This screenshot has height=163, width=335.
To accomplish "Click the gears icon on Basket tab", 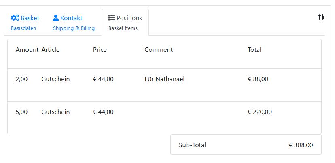I will pos(15,18).
